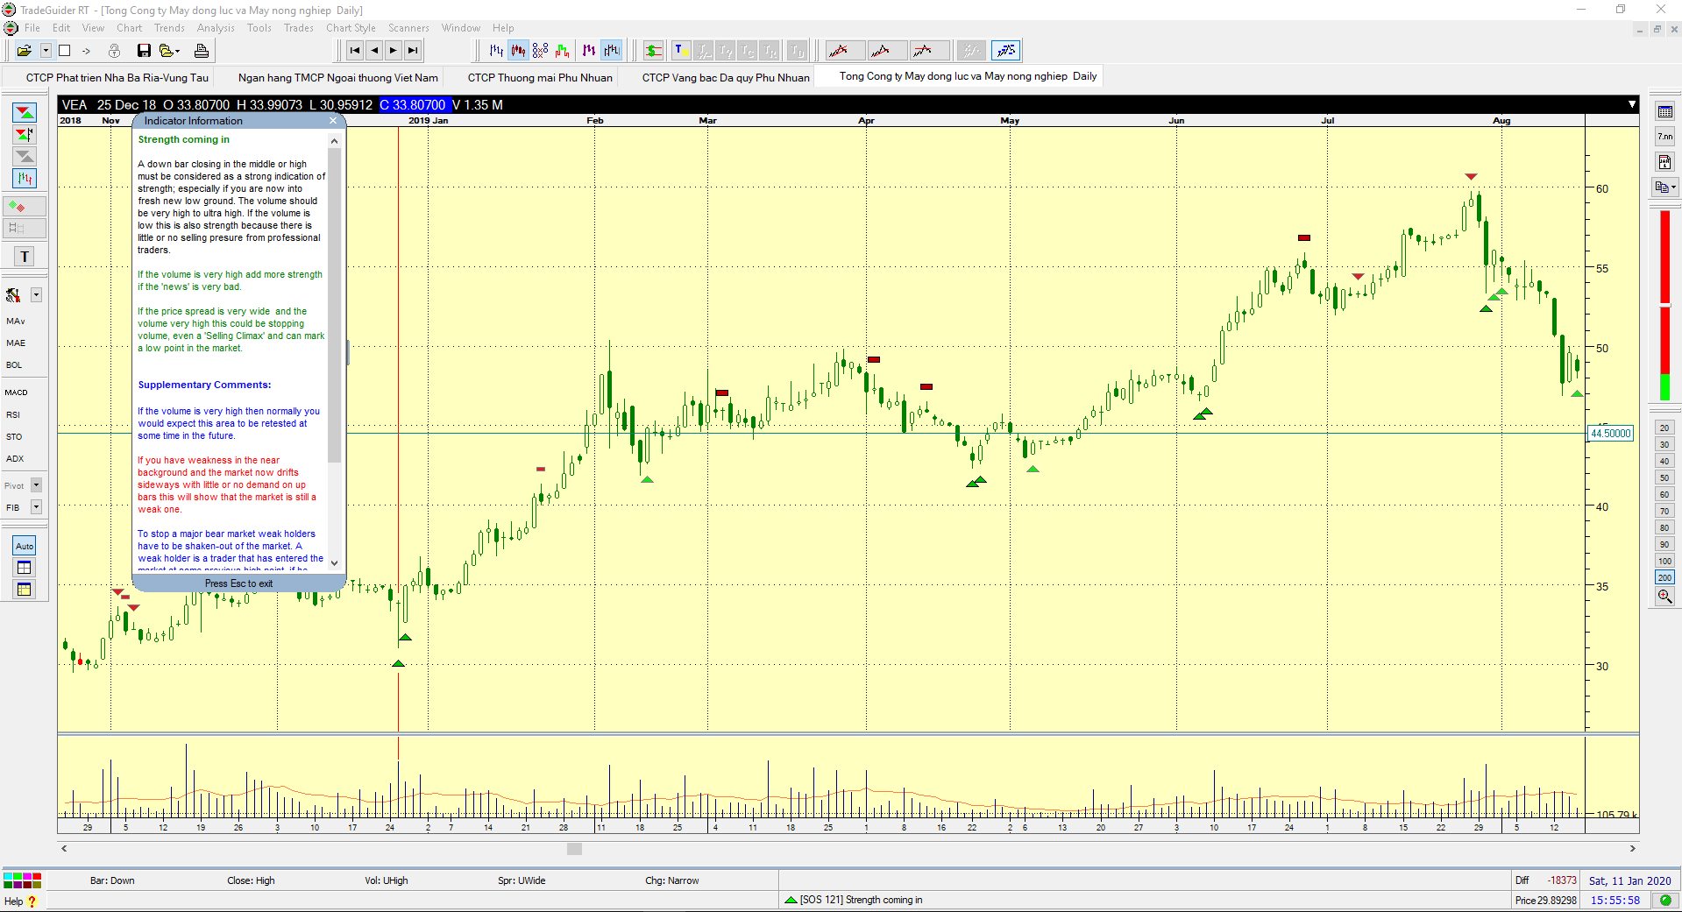Toggle the MACD indicator
Screen dimensions: 1682x912
(17, 392)
